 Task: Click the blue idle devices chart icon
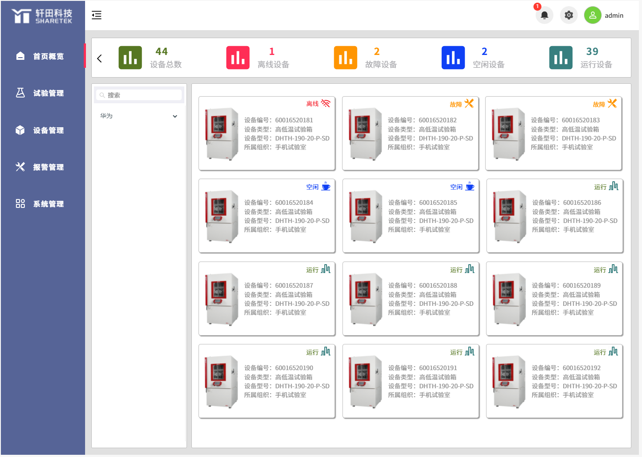point(453,58)
